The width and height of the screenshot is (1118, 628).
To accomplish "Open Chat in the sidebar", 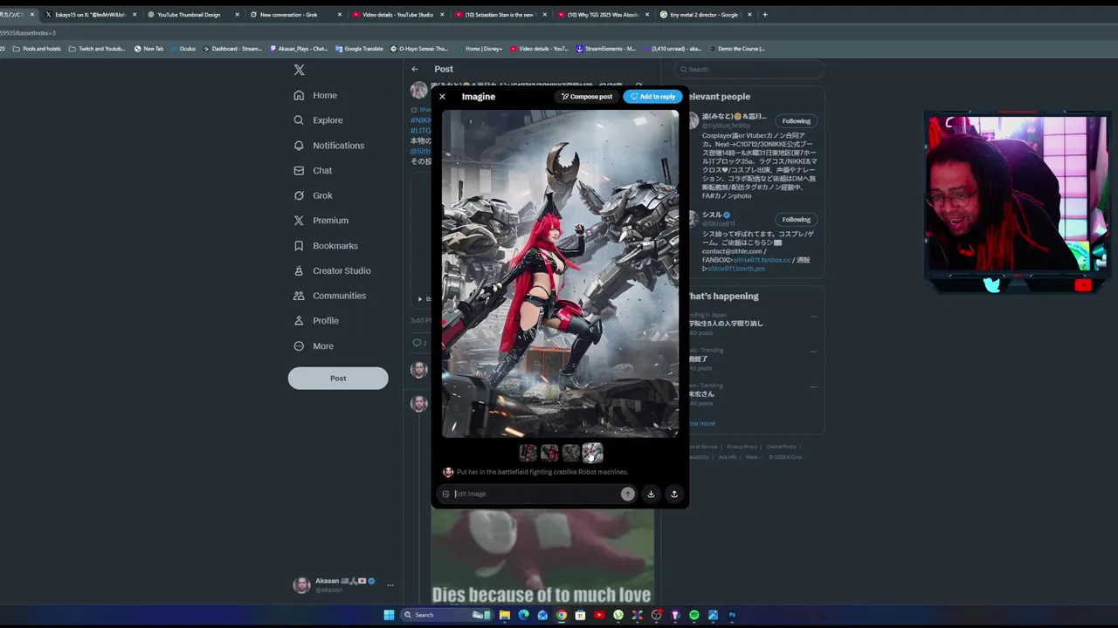I will [314, 171].
